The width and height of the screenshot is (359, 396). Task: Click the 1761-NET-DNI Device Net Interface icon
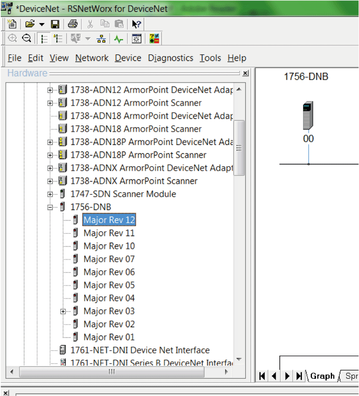click(62, 350)
